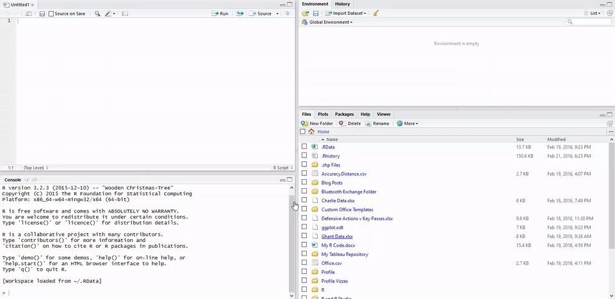
Task: Expand the Global Environment dropdown
Action: pos(331,22)
